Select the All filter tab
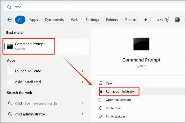Screen dimensions: 186x123 (x=20, y=20)
